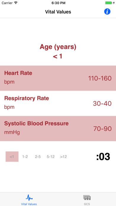
Task: Switch to the GCS tab label
Action: 87,204
